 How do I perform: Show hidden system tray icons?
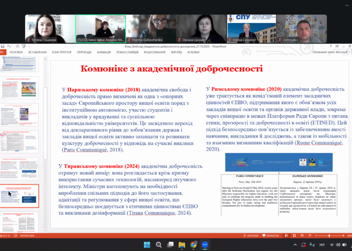point(296,245)
